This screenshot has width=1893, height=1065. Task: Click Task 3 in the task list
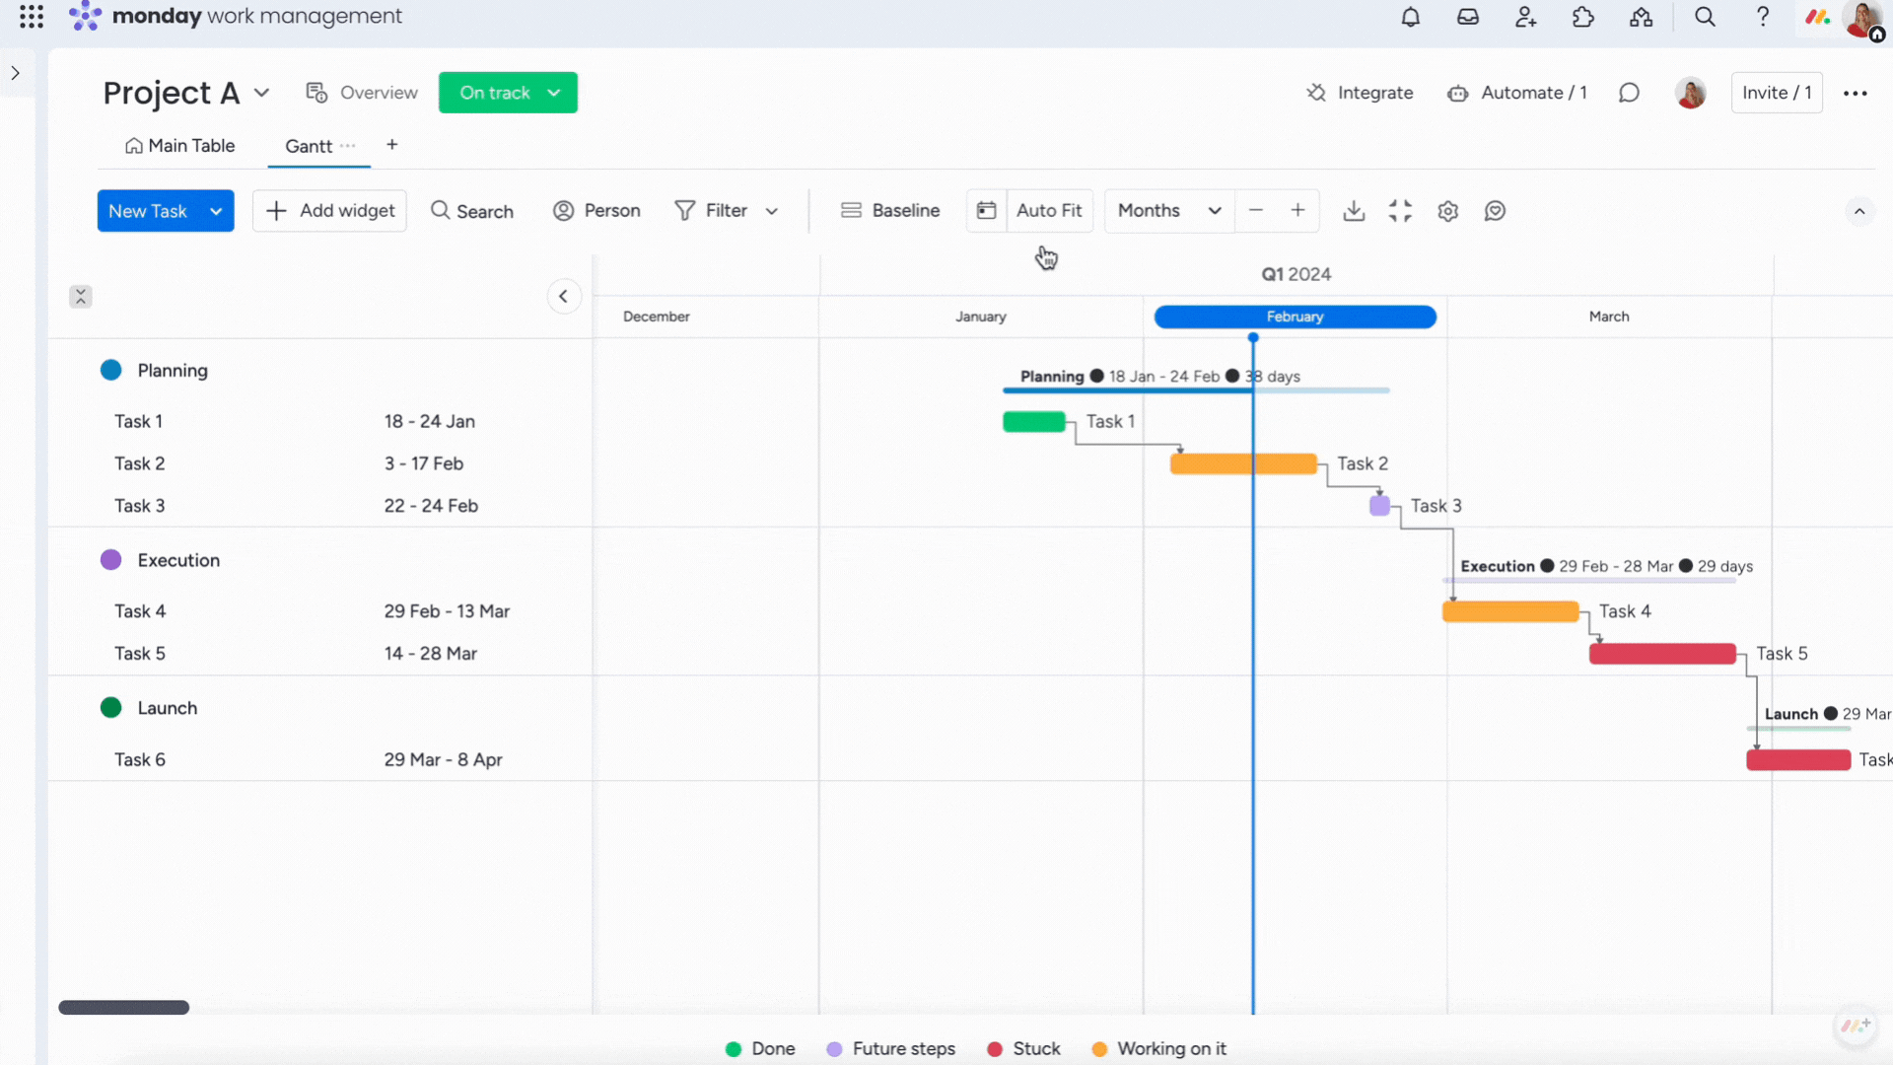(140, 506)
